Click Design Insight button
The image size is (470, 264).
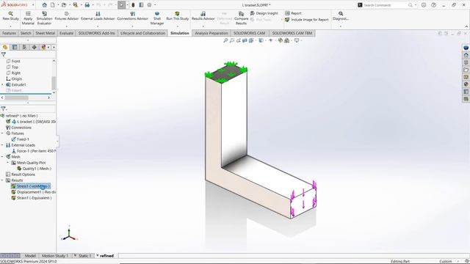[x=264, y=13]
